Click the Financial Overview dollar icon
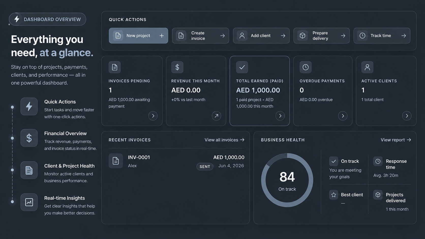Screen dimensions: 425x239 pyautogui.click(x=29, y=138)
